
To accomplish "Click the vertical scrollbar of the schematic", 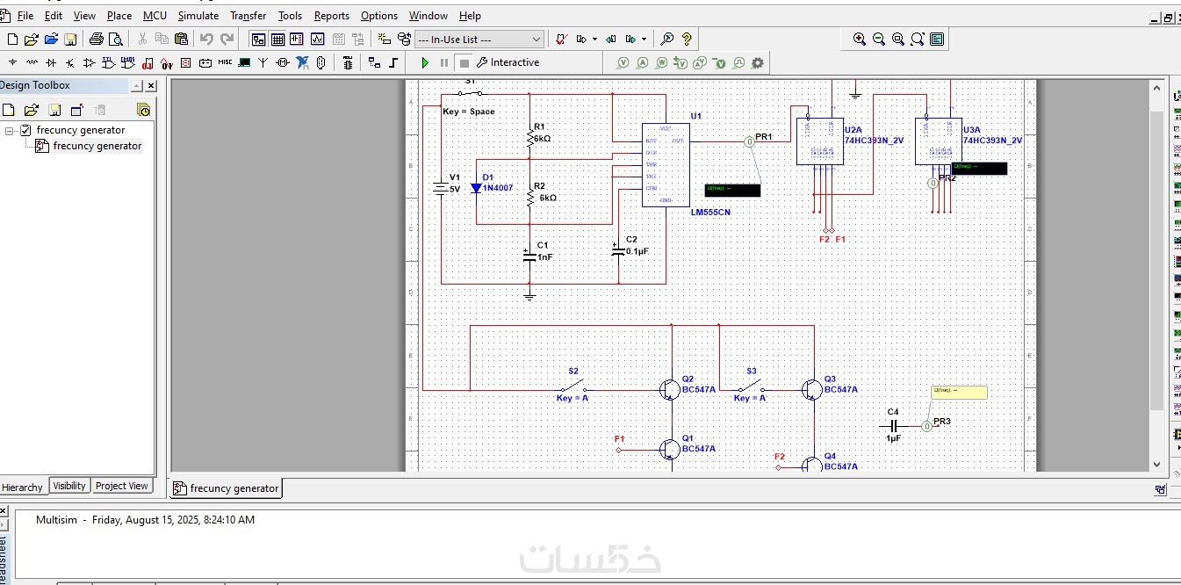I will (x=1156, y=274).
